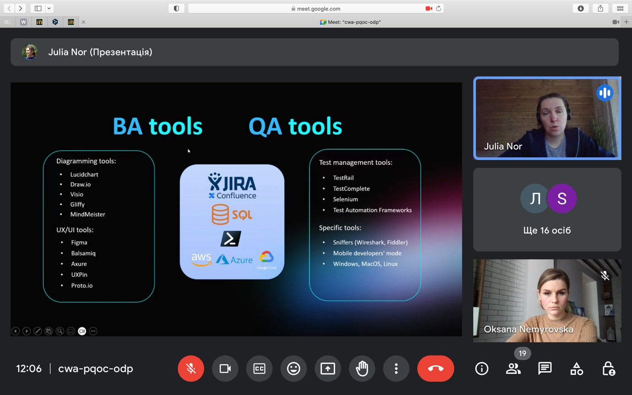Raise hand using the hand button

click(362, 368)
